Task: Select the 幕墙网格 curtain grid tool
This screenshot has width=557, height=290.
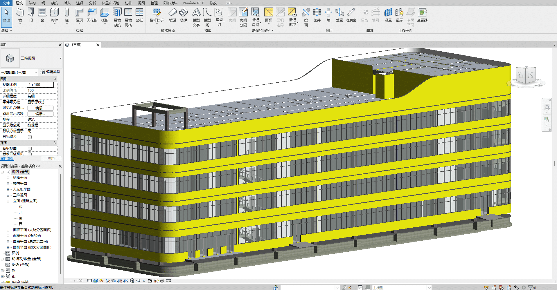Action: tap(128, 17)
